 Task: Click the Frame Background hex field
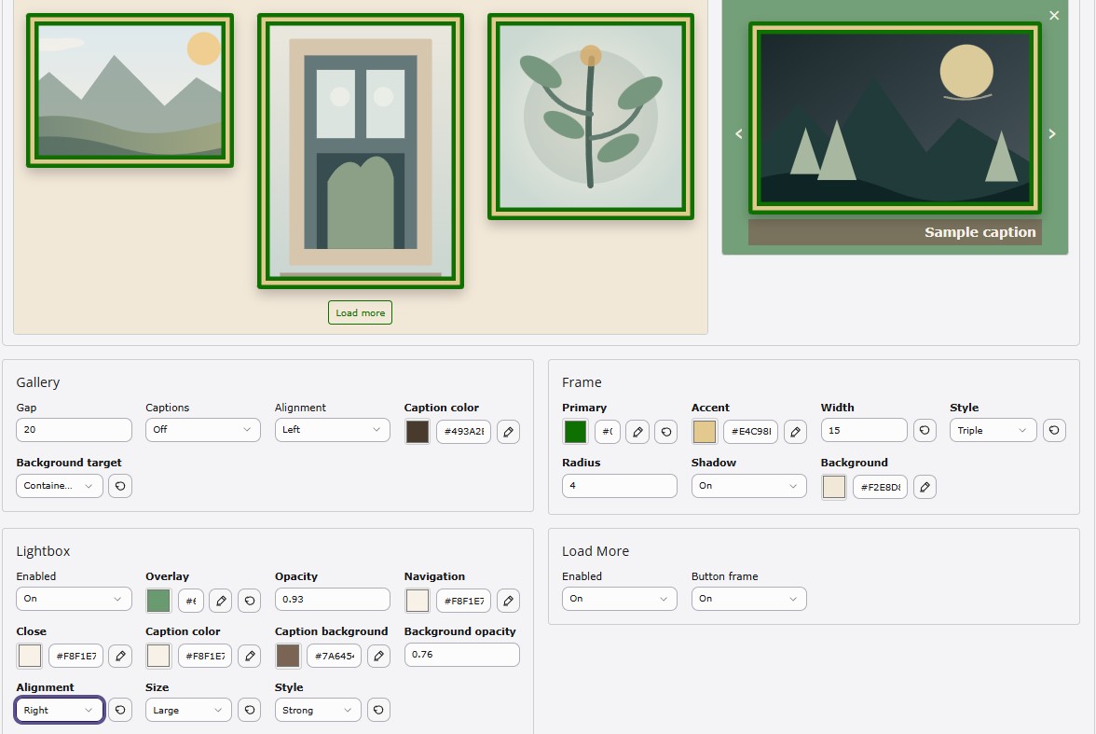(880, 487)
